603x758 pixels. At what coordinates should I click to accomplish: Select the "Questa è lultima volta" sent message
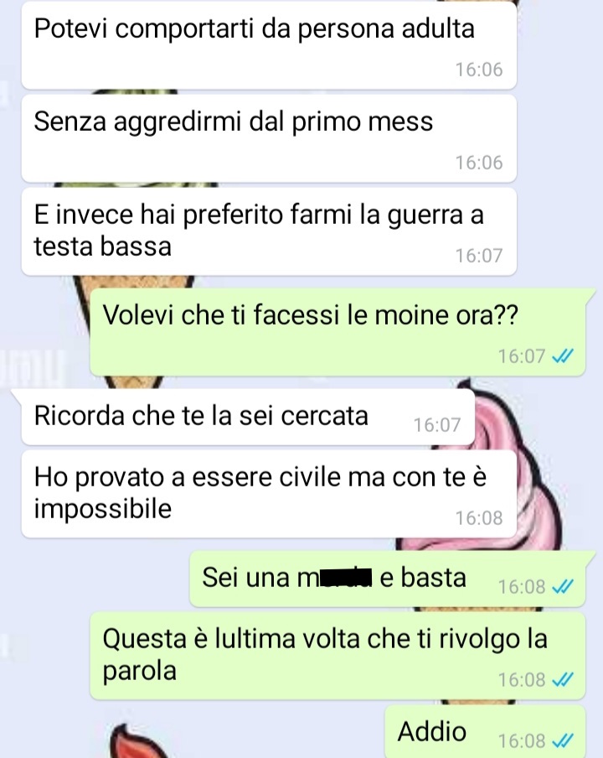[338, 656]
